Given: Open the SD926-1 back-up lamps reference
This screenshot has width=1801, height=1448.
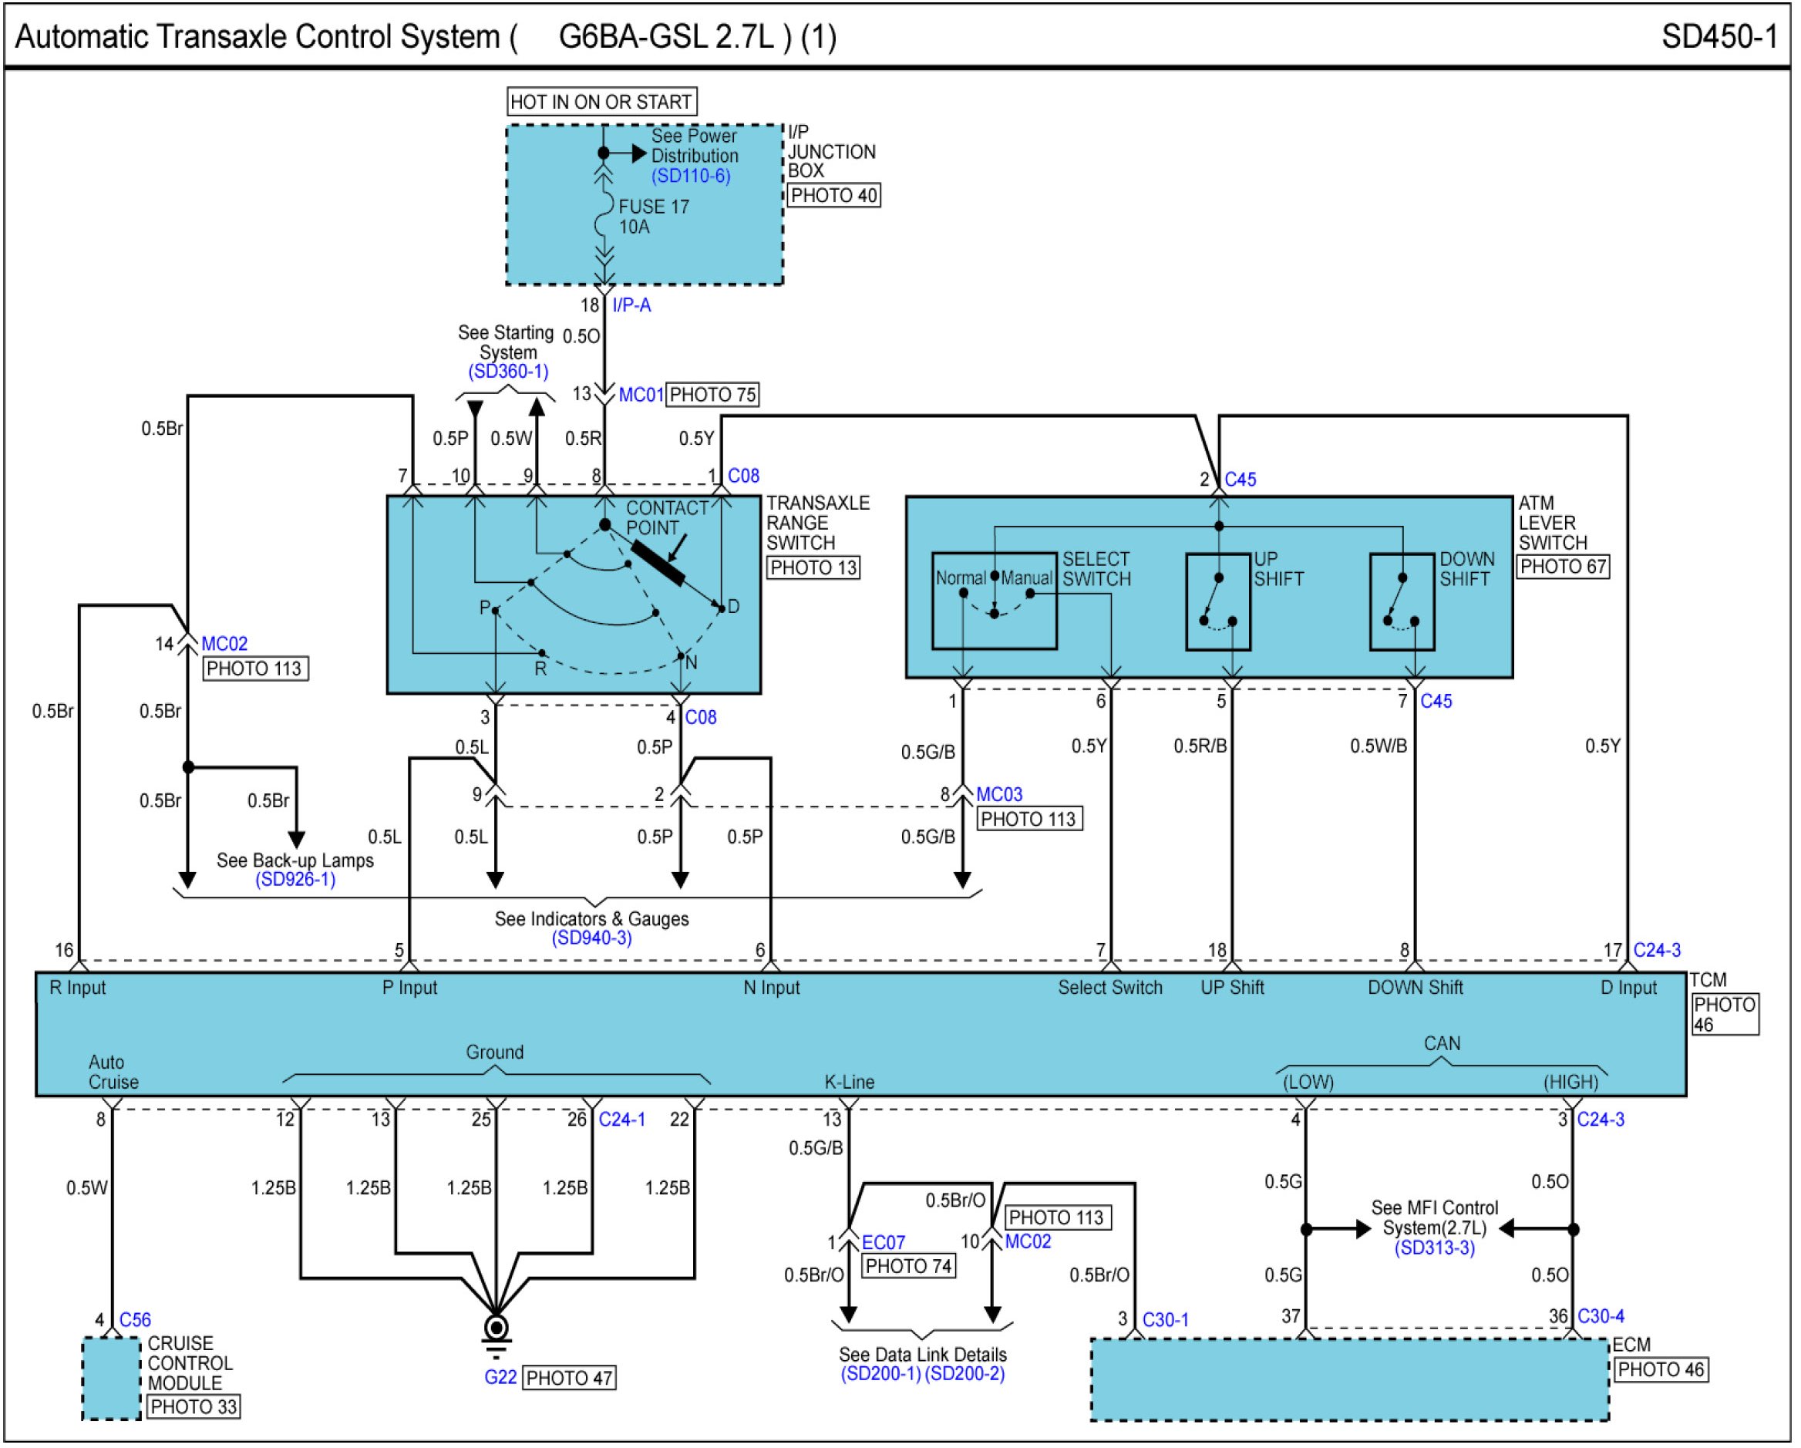Looking at the screenshot, I should click(295, 880).
